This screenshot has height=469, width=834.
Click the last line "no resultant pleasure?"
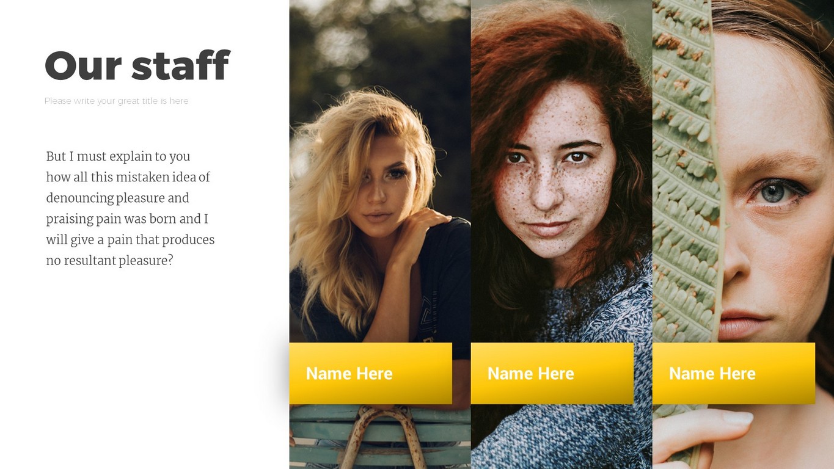pyautogui.click(x=109, y=261)
